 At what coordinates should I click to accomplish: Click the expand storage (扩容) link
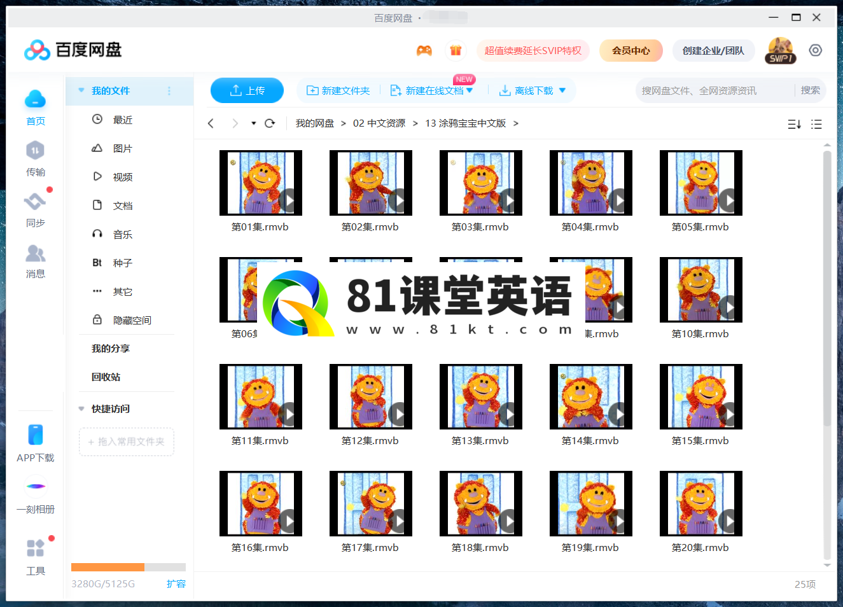point(176,583)
